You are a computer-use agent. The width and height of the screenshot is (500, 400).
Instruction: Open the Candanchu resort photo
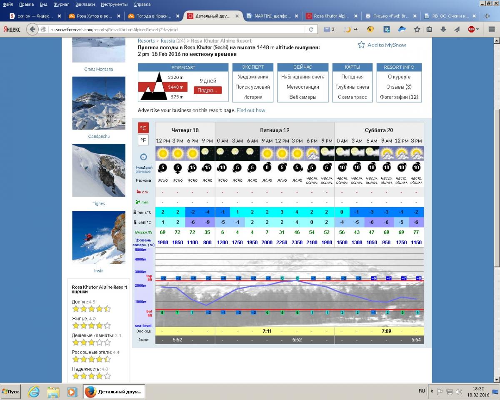click(99, 103)
